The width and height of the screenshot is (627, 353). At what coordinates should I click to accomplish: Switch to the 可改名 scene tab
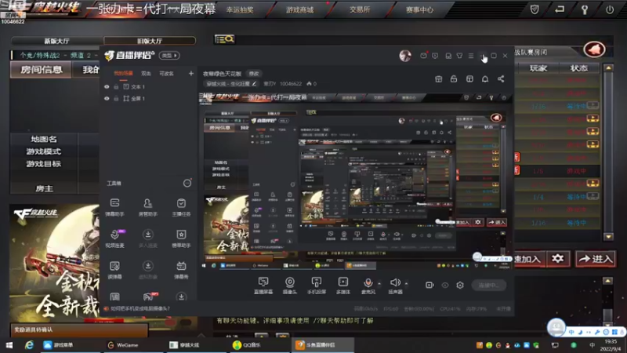pos(166,74)
